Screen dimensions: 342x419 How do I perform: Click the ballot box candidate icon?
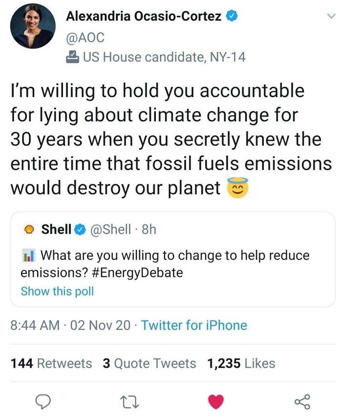tap(72, 57)
